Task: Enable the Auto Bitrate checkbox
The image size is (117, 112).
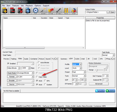Action: (39, 62)
